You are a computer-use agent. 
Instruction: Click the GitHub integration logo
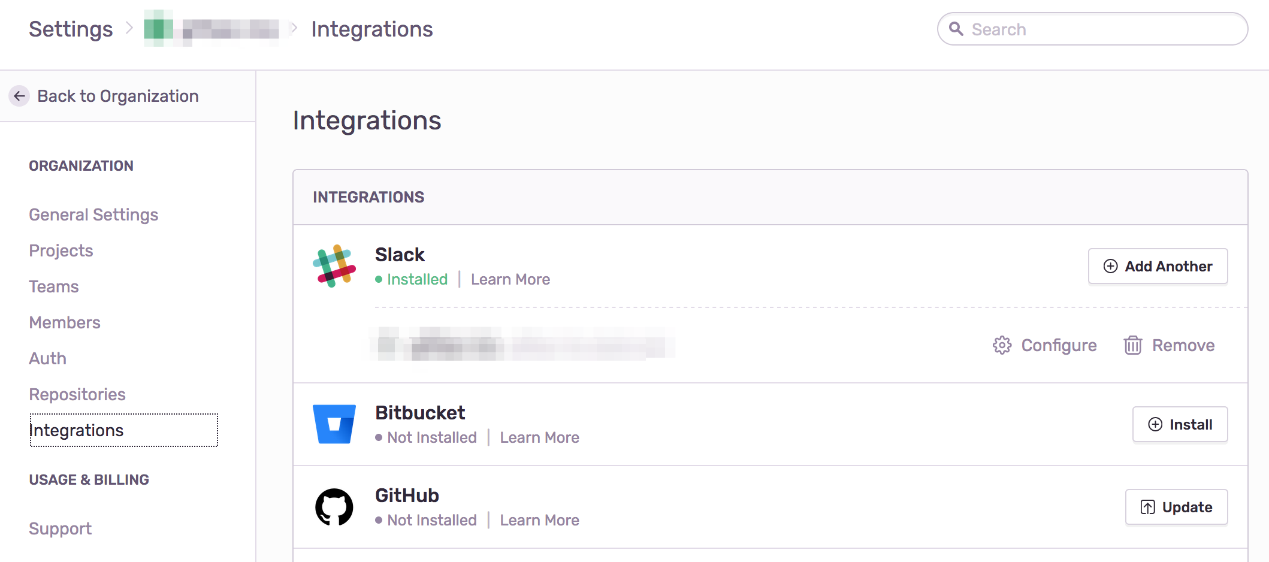[336, 506]
